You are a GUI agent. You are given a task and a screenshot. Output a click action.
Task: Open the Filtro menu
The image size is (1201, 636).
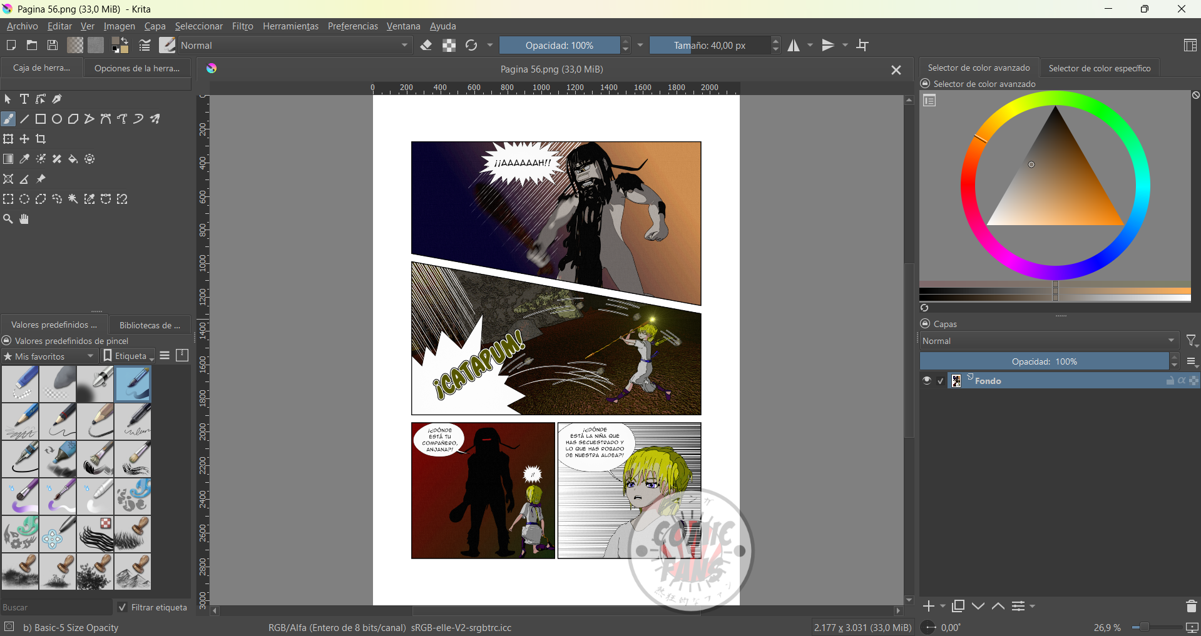243,26
